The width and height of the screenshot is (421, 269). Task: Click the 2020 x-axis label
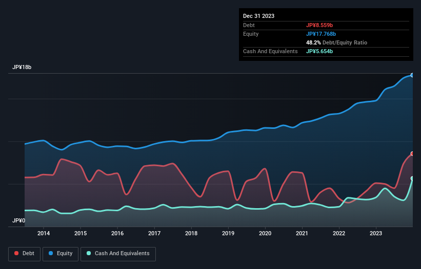(x=265, y=233)
